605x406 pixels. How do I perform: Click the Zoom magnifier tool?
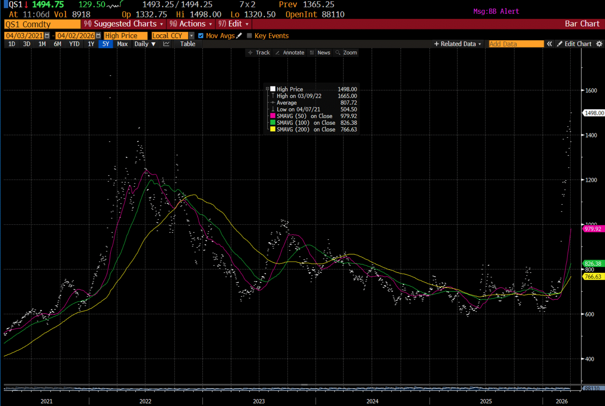[346, 53]
